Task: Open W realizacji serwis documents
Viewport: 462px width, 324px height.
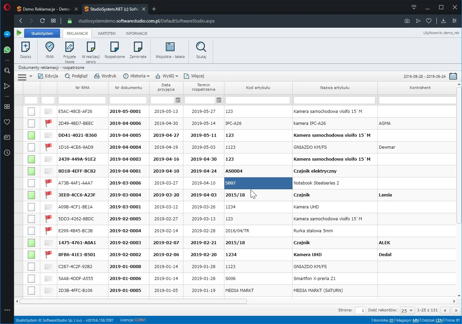Action: (91, 47)
